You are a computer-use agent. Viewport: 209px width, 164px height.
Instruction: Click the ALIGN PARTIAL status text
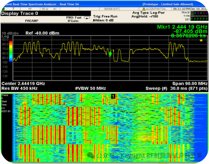tap(156, 9)
